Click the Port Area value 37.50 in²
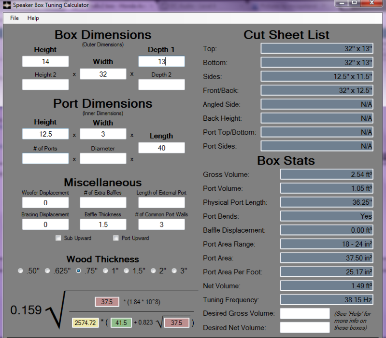This screenshot has height=338, width=386. (x=327, y=258)
